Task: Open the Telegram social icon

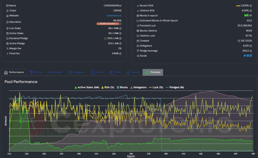Action: pos(248,56)
